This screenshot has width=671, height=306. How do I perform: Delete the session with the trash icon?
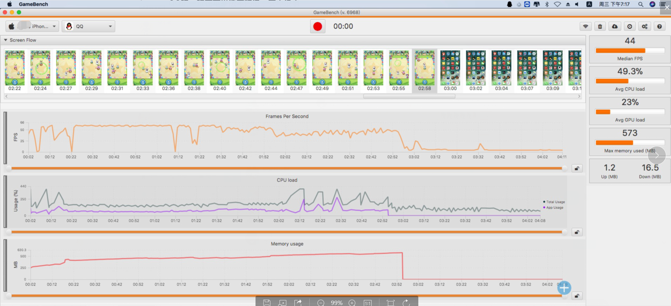[600, 26]
